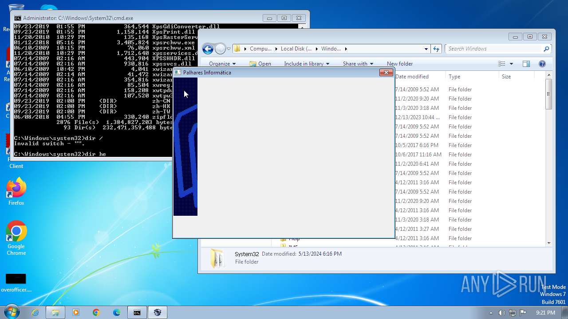Viewport: 568px width, 319px height.
Task: Open the Windows Start menu
Action: (x=11, y=312)
